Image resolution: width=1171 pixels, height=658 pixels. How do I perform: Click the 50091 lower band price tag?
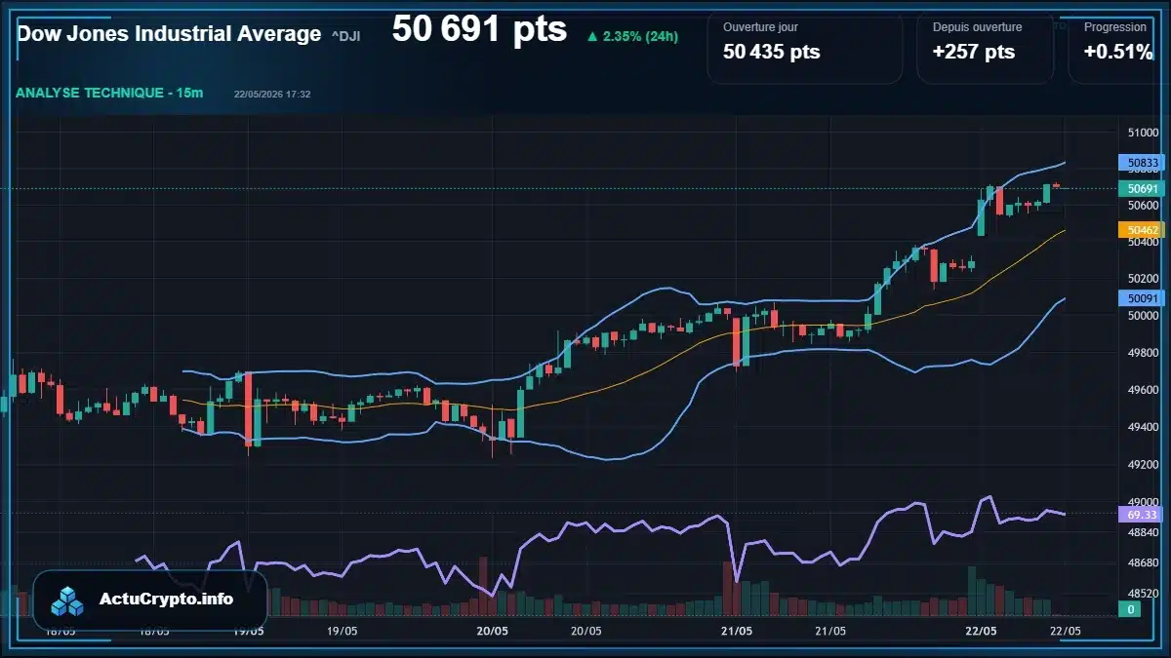[1142, 298]
